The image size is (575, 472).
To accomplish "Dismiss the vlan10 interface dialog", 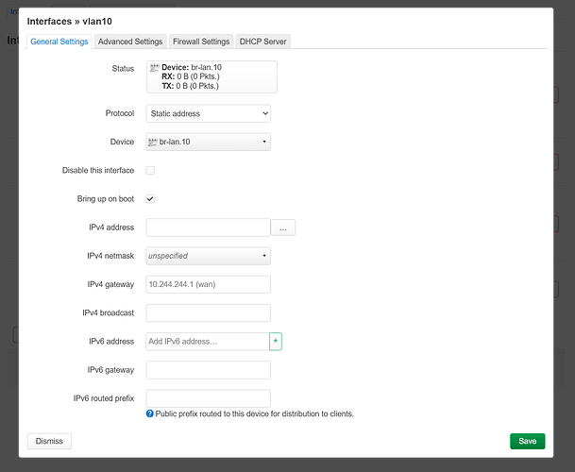I will (49, 441).
